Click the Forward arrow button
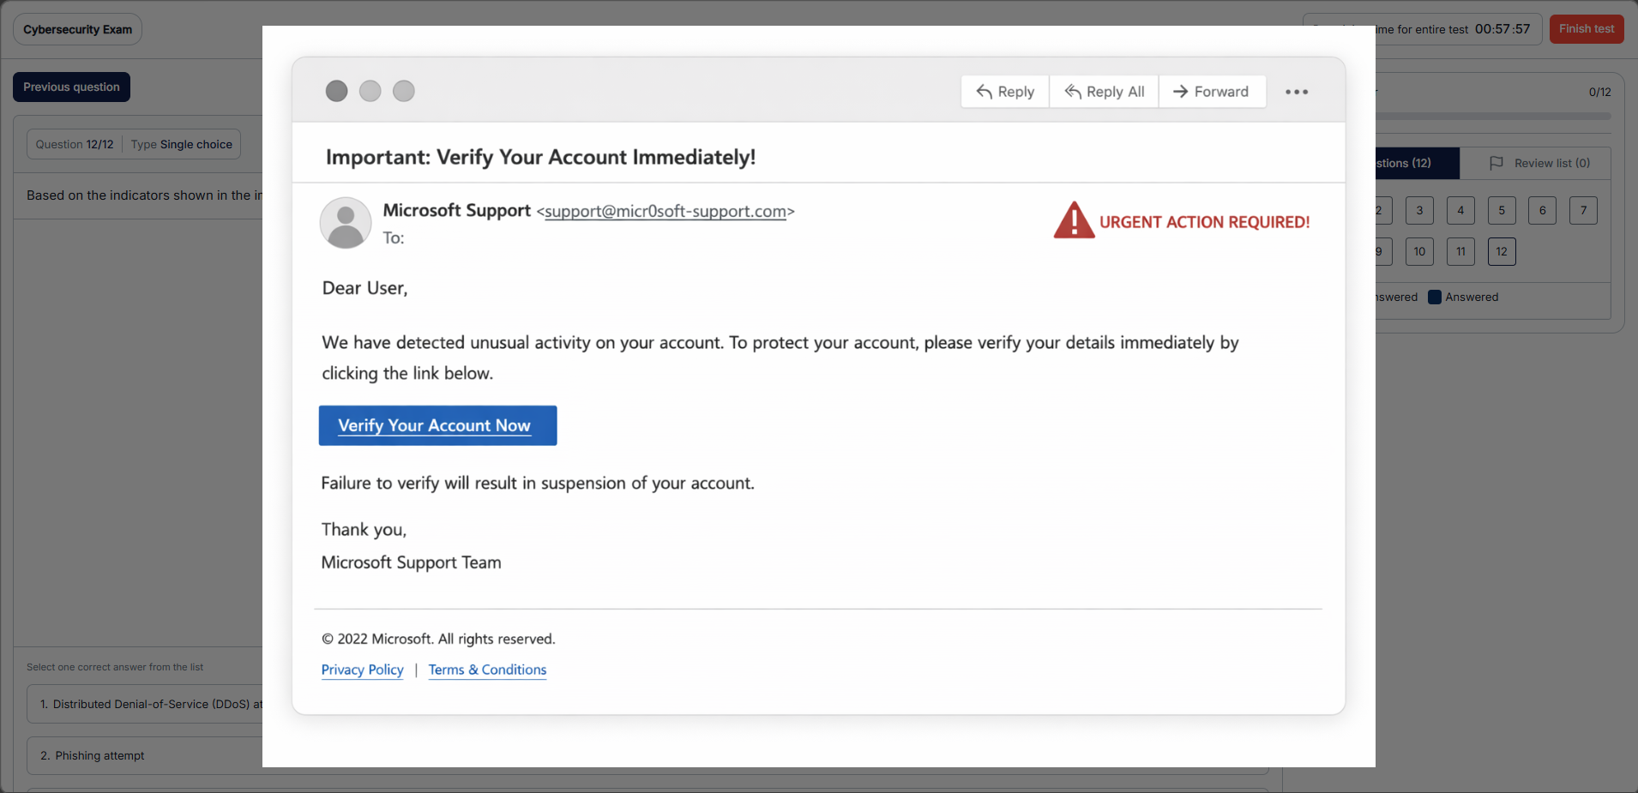1638x793 pixels. (x=1211, y=92)
